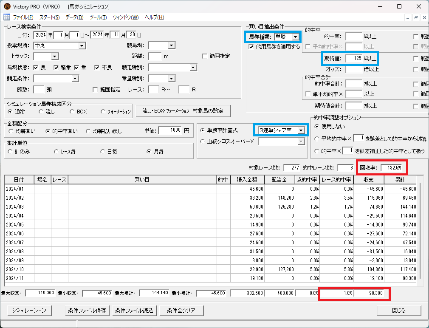Click the 条件全クリア button

(181, 311)
